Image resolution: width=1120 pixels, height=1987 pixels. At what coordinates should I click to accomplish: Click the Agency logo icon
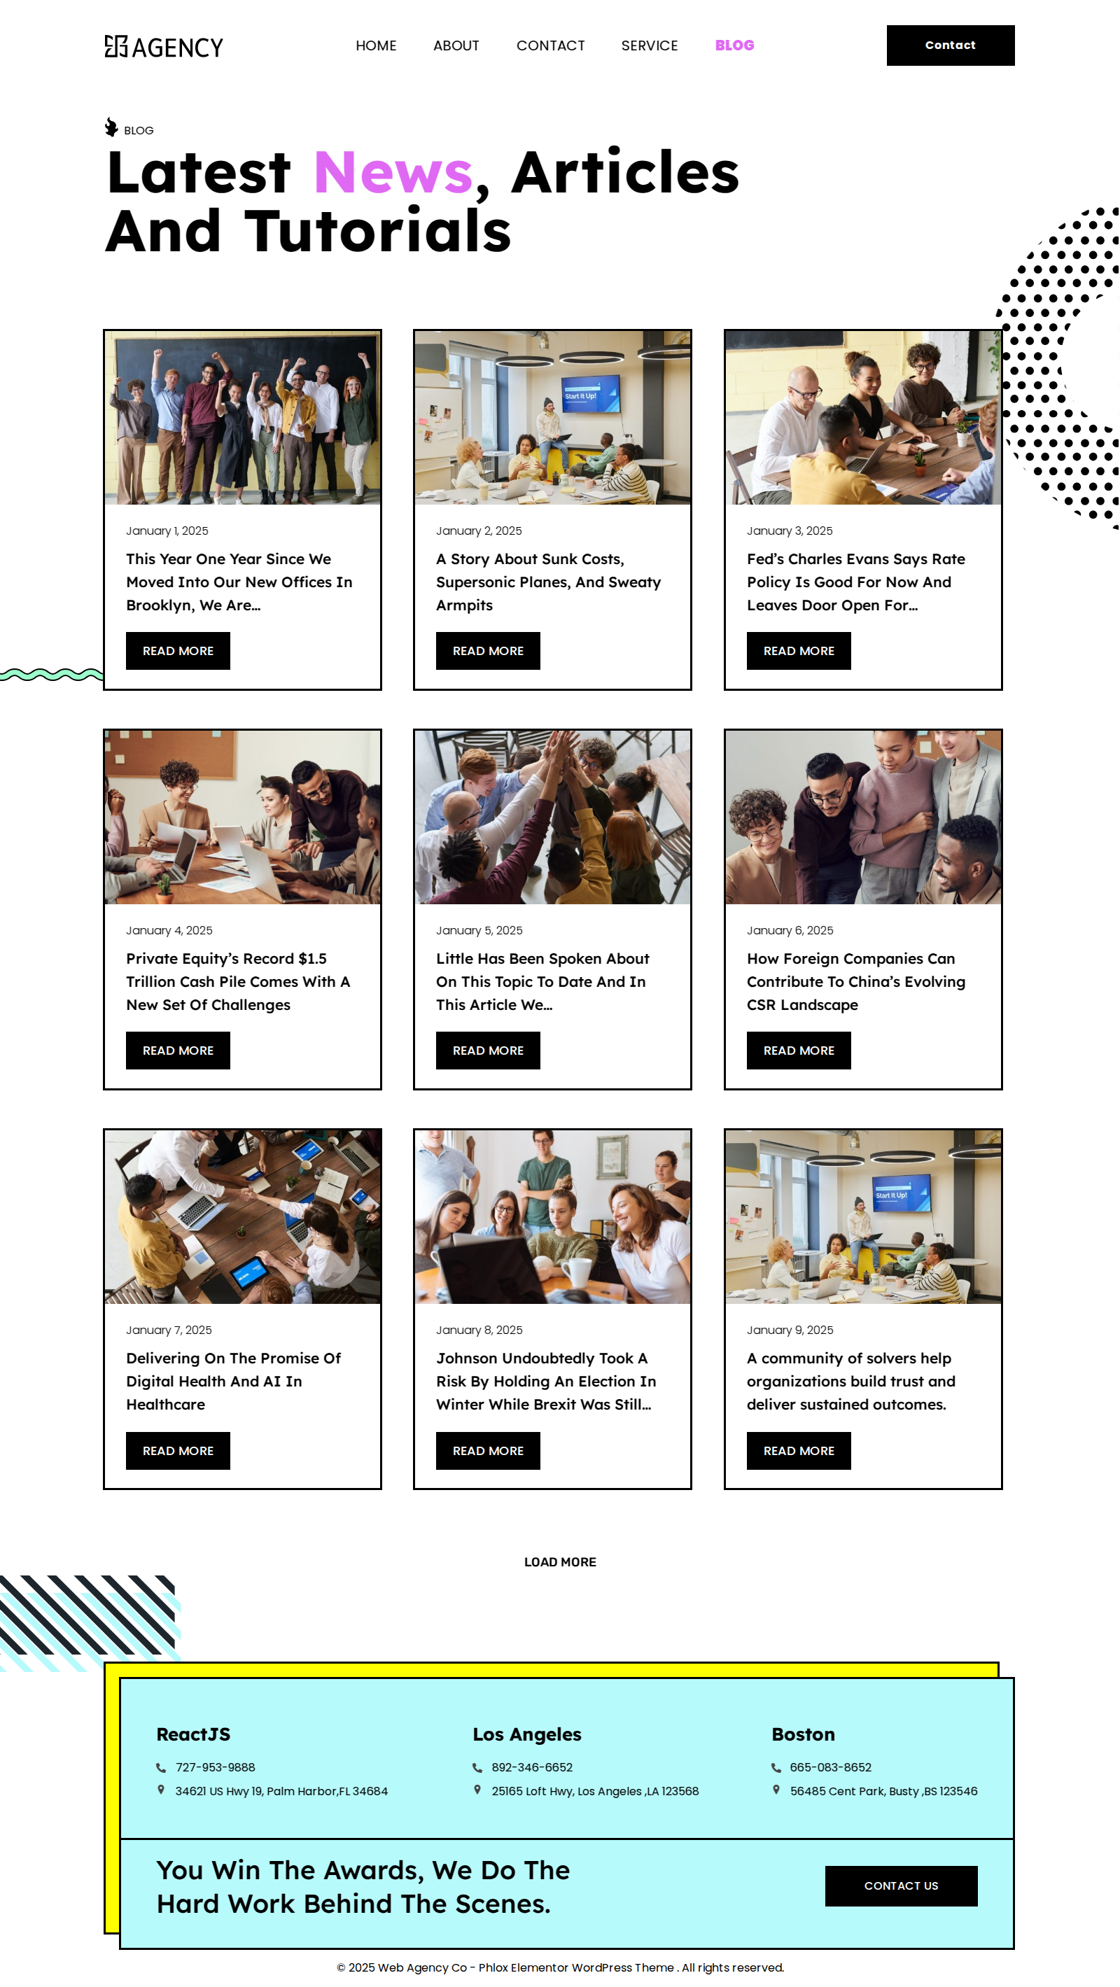click(115, 46)
